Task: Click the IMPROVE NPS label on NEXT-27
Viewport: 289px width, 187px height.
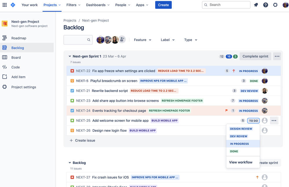Action: (x=155, y=177)
